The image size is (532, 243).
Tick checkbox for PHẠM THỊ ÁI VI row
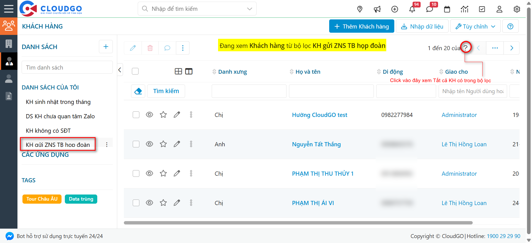136,203
